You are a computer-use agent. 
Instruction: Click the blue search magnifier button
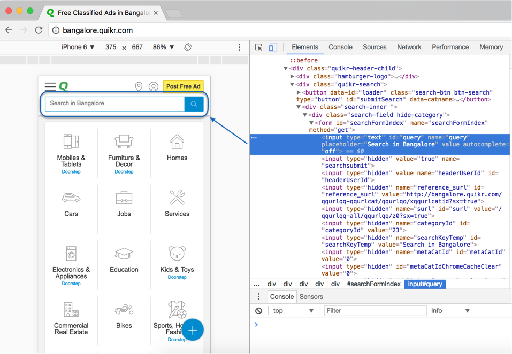pyautogui.click(x=194, y=104)
